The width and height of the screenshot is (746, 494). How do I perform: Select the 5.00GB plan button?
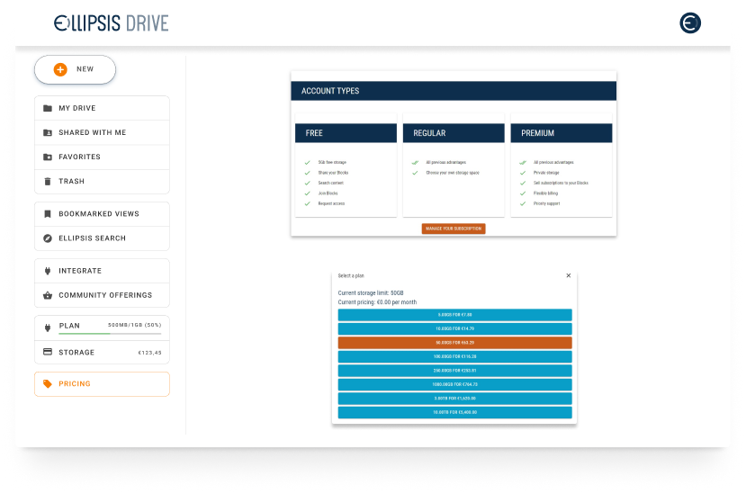[x=454, y=315]
